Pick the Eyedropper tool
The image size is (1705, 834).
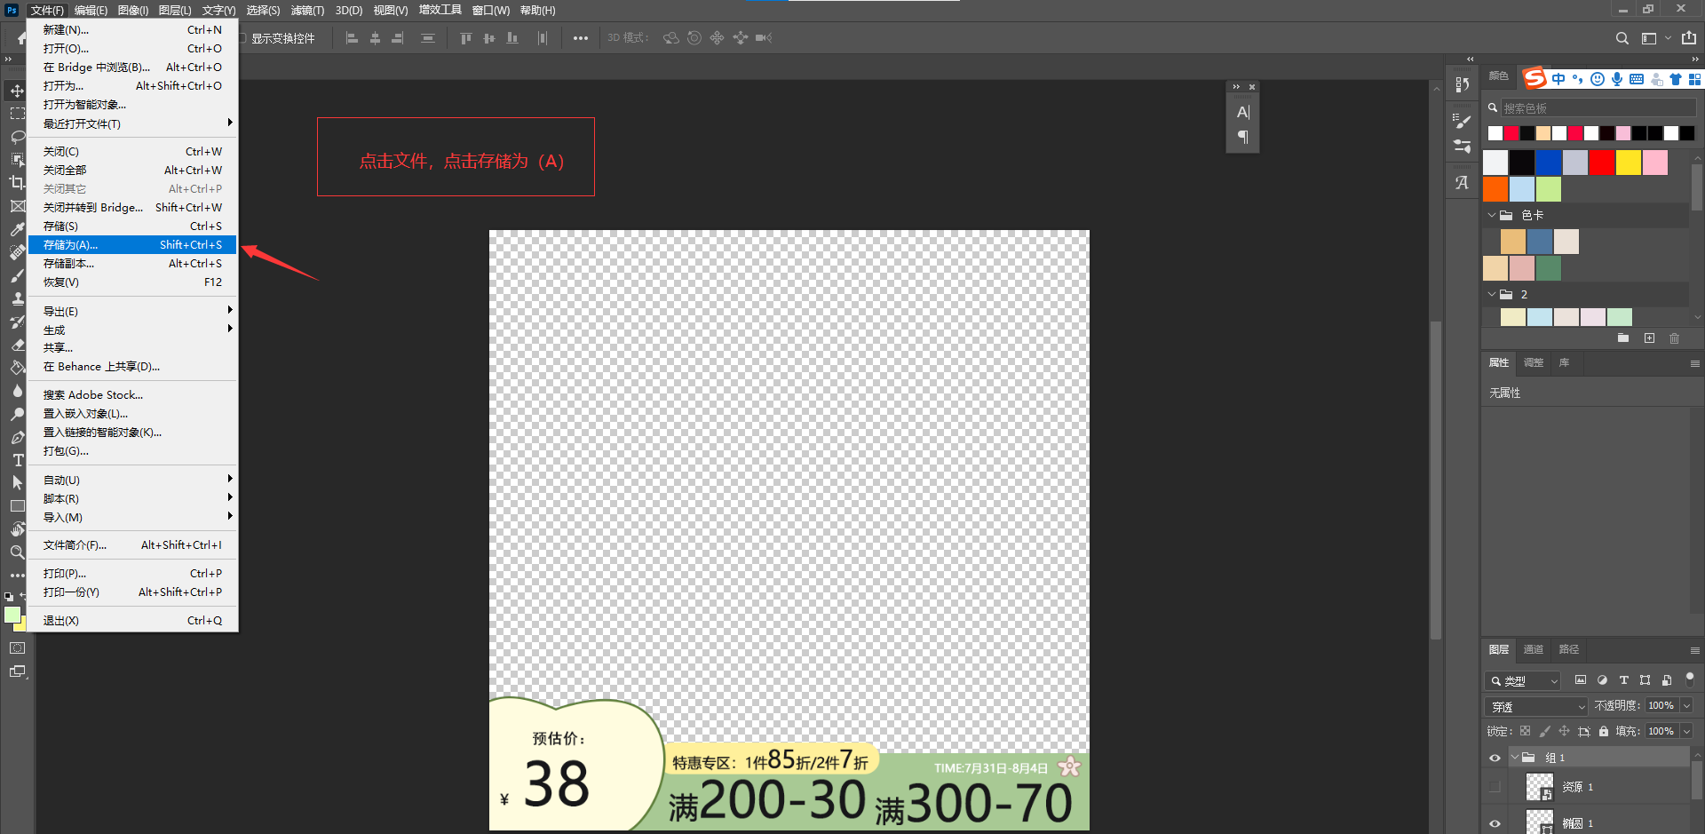[x=17, y=229]
